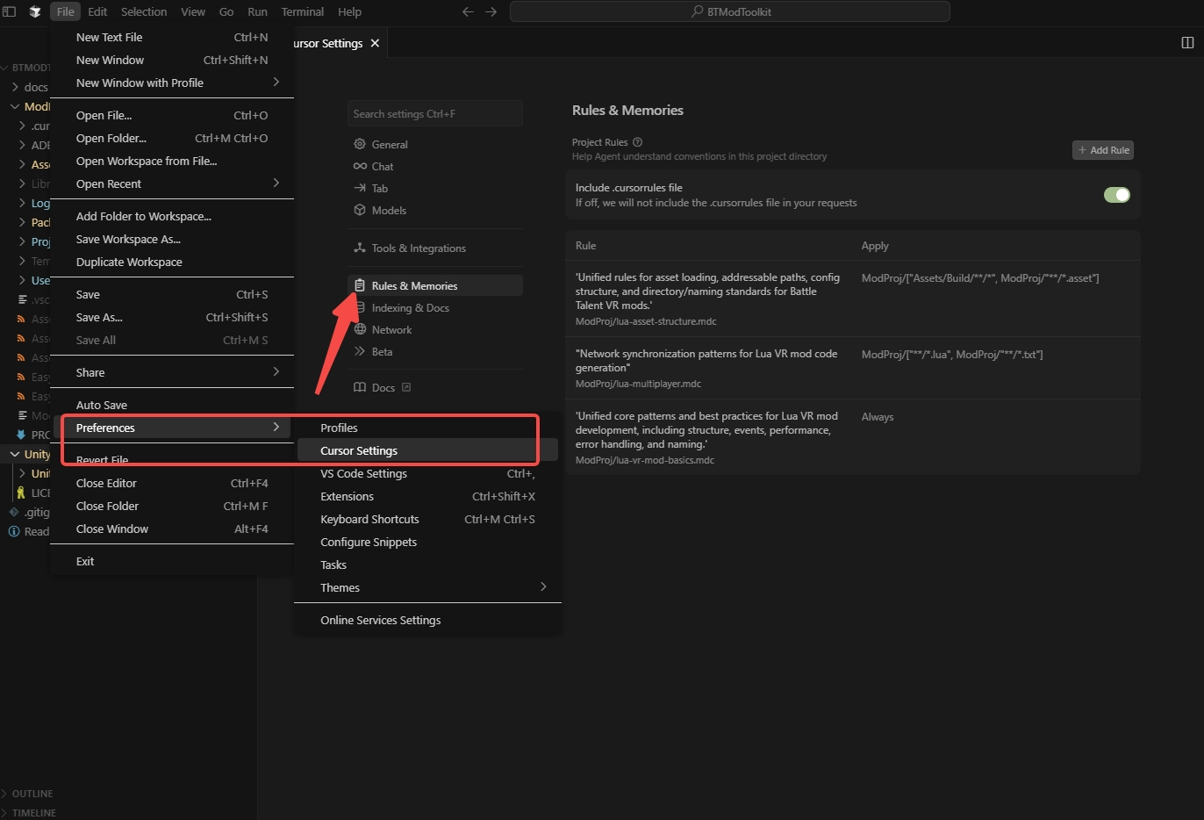Open the Run menu

click(257, 11)
